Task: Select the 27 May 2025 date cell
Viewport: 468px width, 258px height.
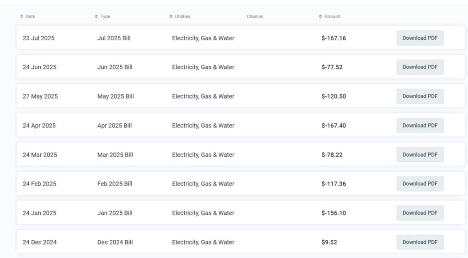Action: (40, 96)
